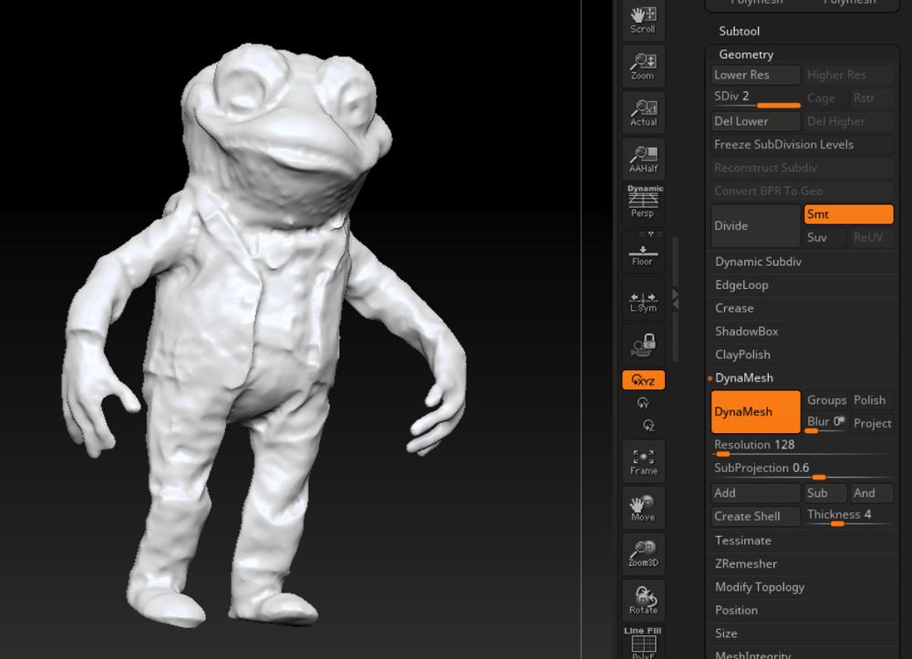The width and height of the screenshot is (912, 659).
Task: Expand the Position section
Action: pos(736,611)
